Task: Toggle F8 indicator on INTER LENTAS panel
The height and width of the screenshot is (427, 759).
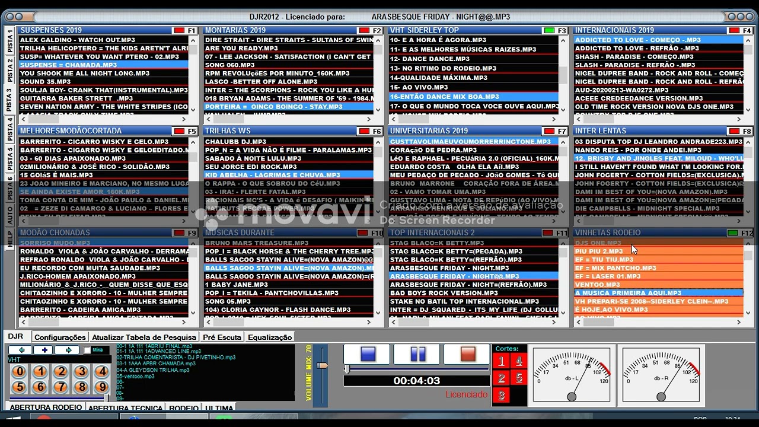Action: (734, 132)
